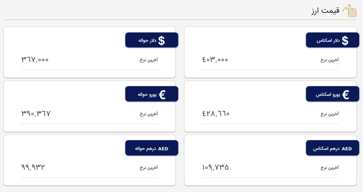
Task: Click the dollar sign icon on دلار اسکناس
Action: pyautogui.click(x=345, y=41)
